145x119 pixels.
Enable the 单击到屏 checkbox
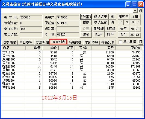120,42
